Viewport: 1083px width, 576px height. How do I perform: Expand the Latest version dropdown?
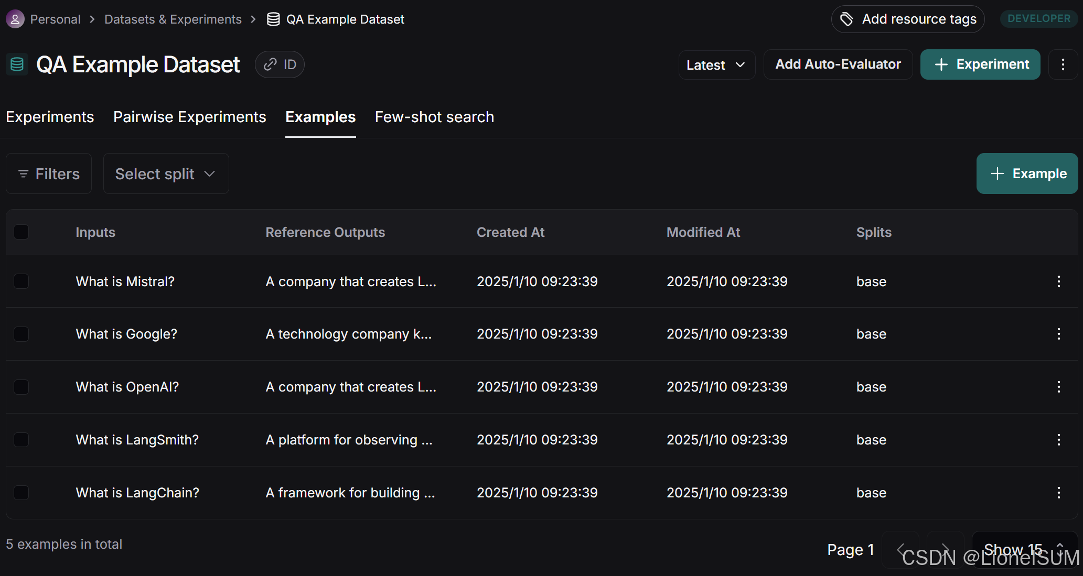click(716, 65)
